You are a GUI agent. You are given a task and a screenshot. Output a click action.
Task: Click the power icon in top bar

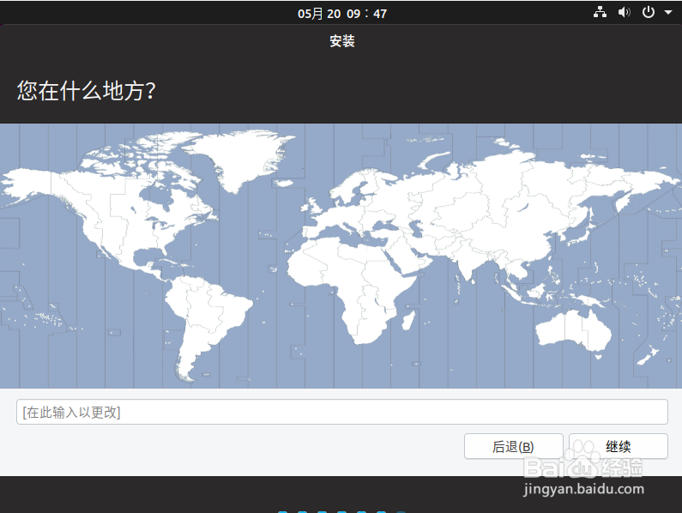click(x=648, y=12)
